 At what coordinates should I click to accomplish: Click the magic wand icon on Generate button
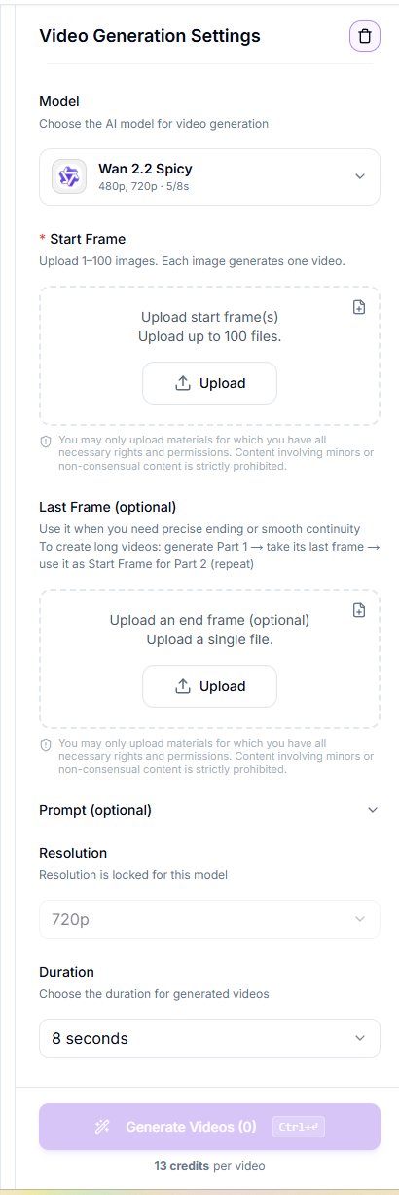tap(102, 1127)
